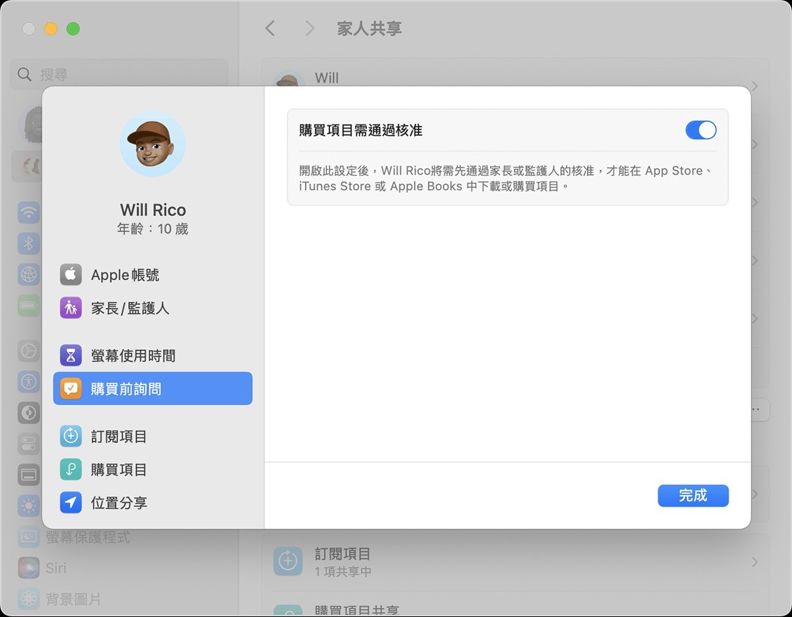Open 訂閱項目 in dialog sidebar
This screenshot has height=617, width=792.
tap(152, 436)
